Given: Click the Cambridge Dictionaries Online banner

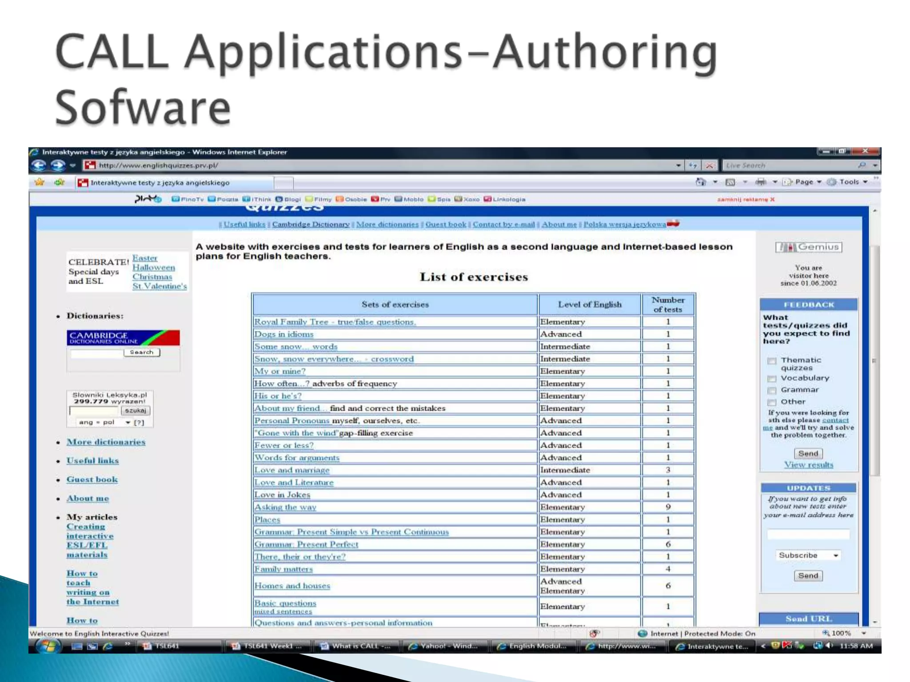Looking at the screenshot, I should point(123,337).
